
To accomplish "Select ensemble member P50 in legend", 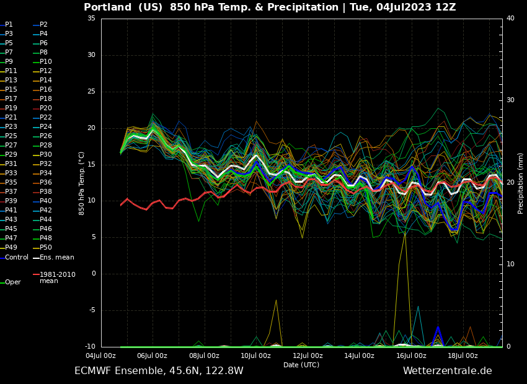I will 46,248.
